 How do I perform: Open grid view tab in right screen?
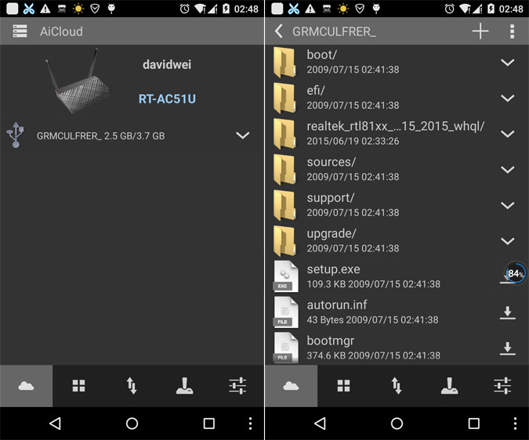pyautogui.click(x=343, y=385)
